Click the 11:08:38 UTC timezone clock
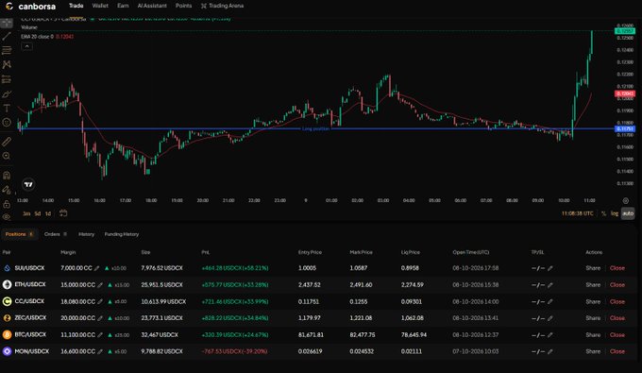 (577, 213)
